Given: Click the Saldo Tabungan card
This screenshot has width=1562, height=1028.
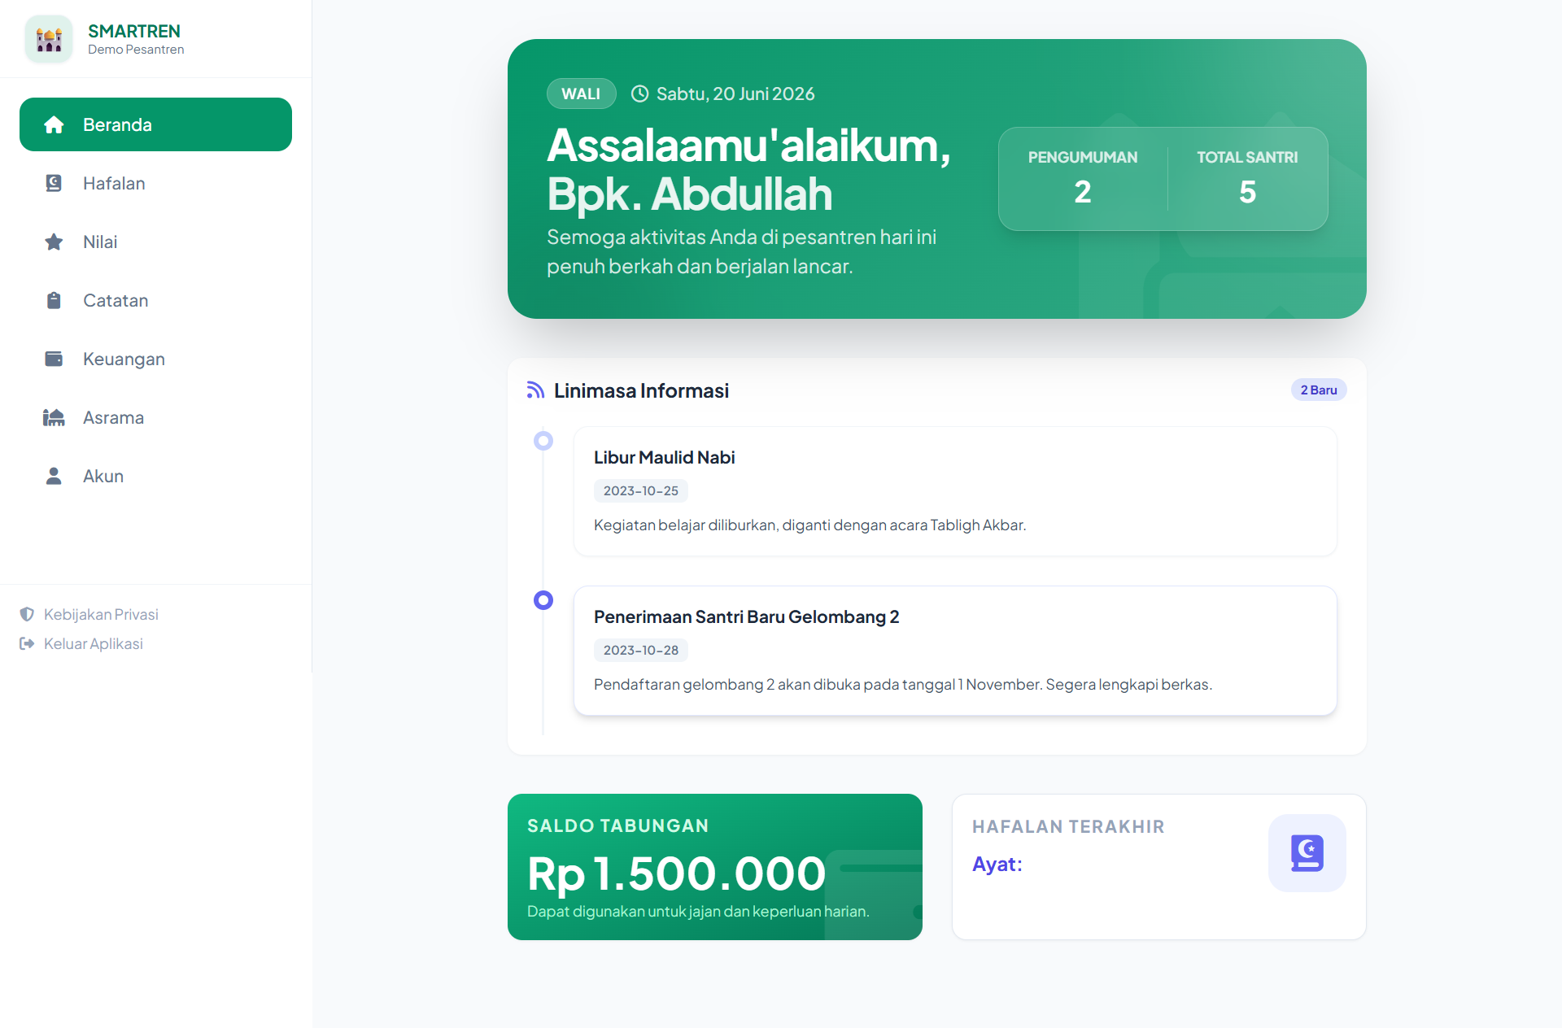Looking at the screenshot, I should click(715, 867).
